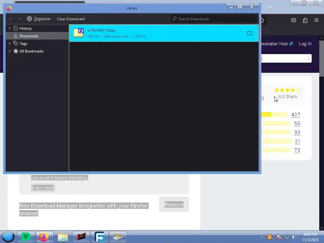Switch to Firefox in the taskbar

[44, 237]
